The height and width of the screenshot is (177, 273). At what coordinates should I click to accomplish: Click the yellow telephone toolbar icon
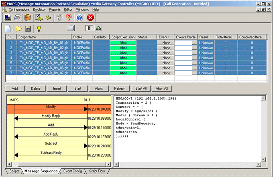coord(48,18)
